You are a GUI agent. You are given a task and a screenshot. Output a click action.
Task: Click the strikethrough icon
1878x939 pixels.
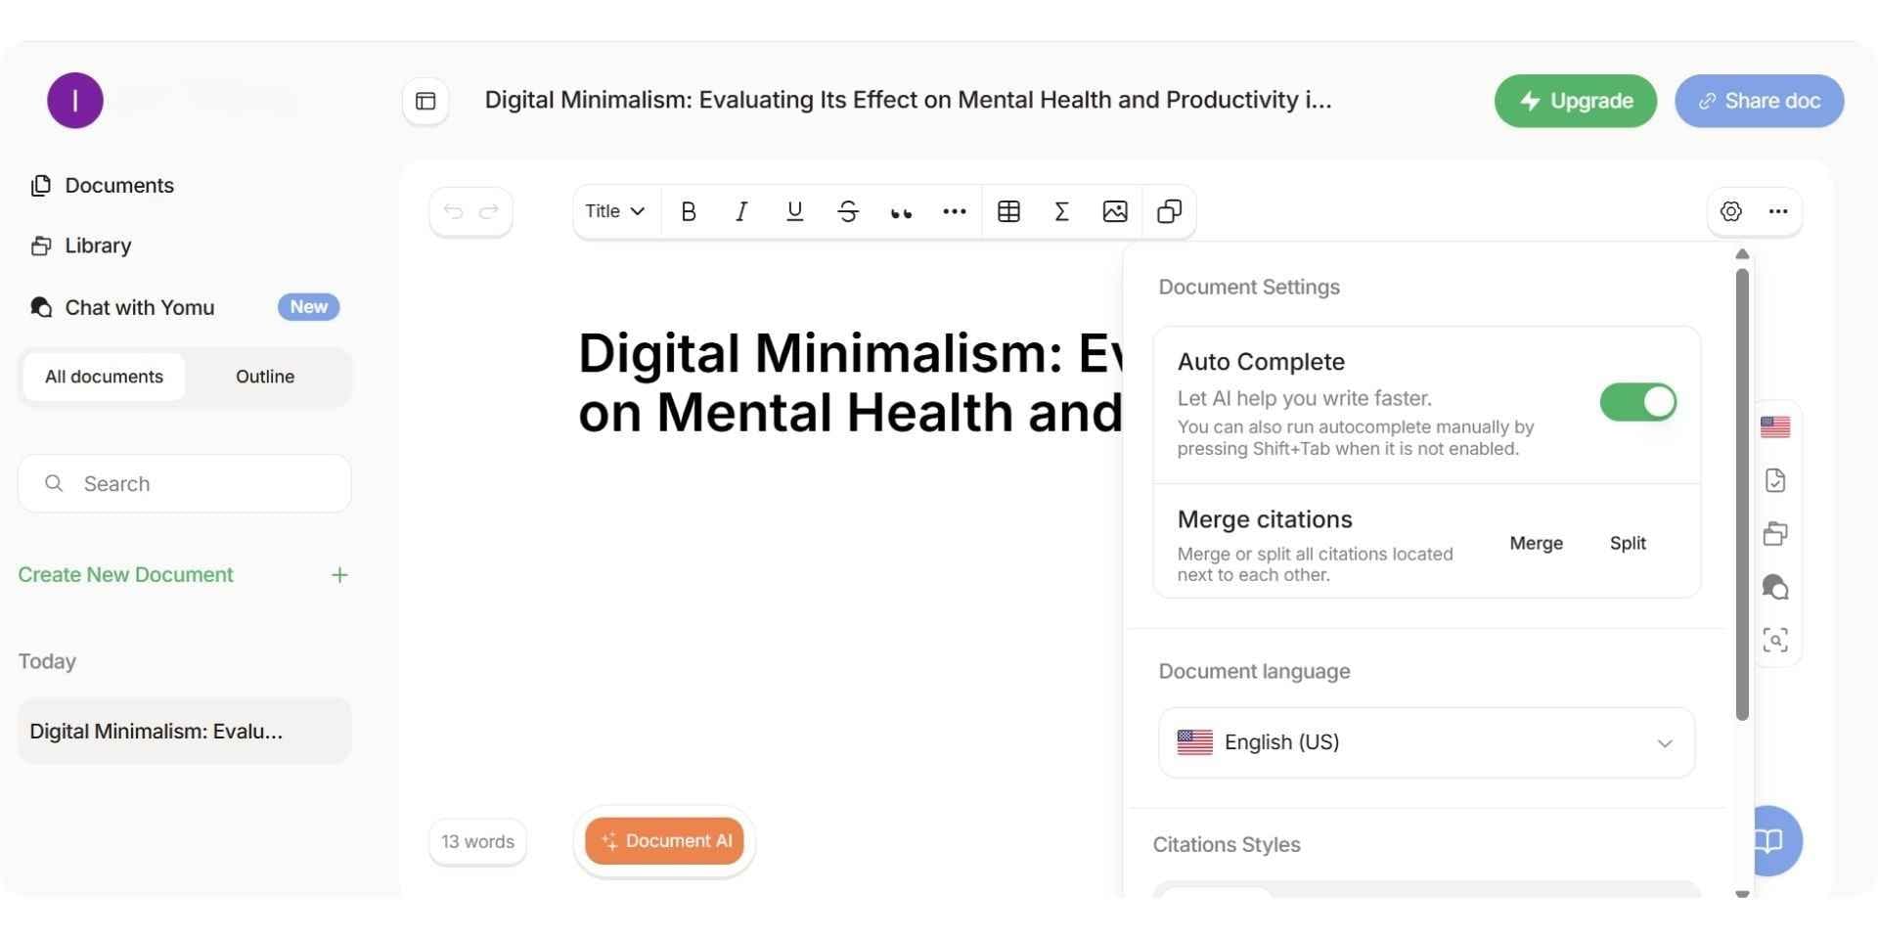coord(848,211)
